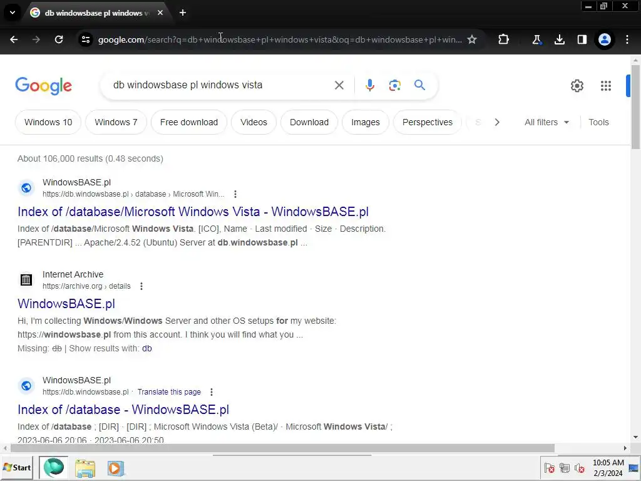The image size is (641, 481).
Task: Click into the Google search field
Action: click(221, 85)
